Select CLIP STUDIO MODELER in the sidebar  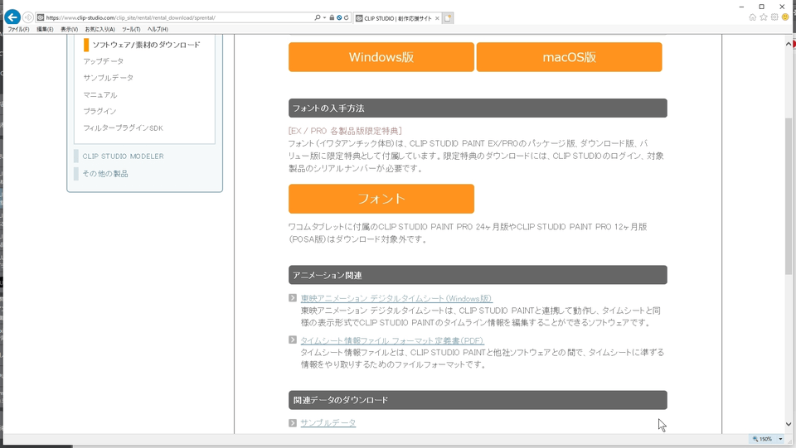(x=123, y=157)
